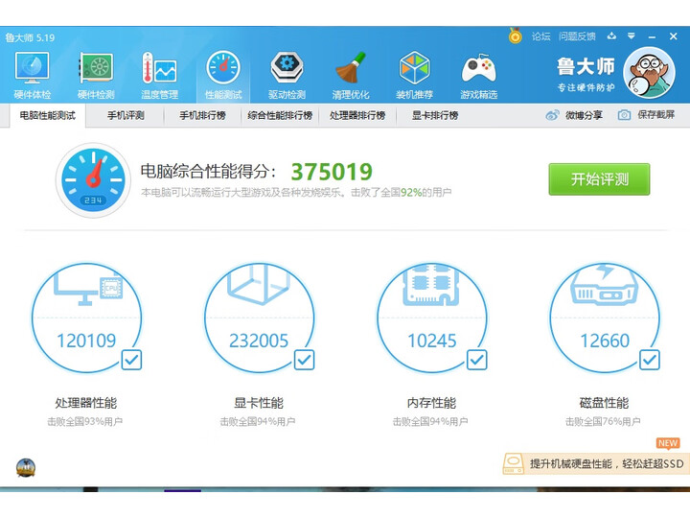Click the camera screenshot icon
690x518 pixels.
[624, 115]
